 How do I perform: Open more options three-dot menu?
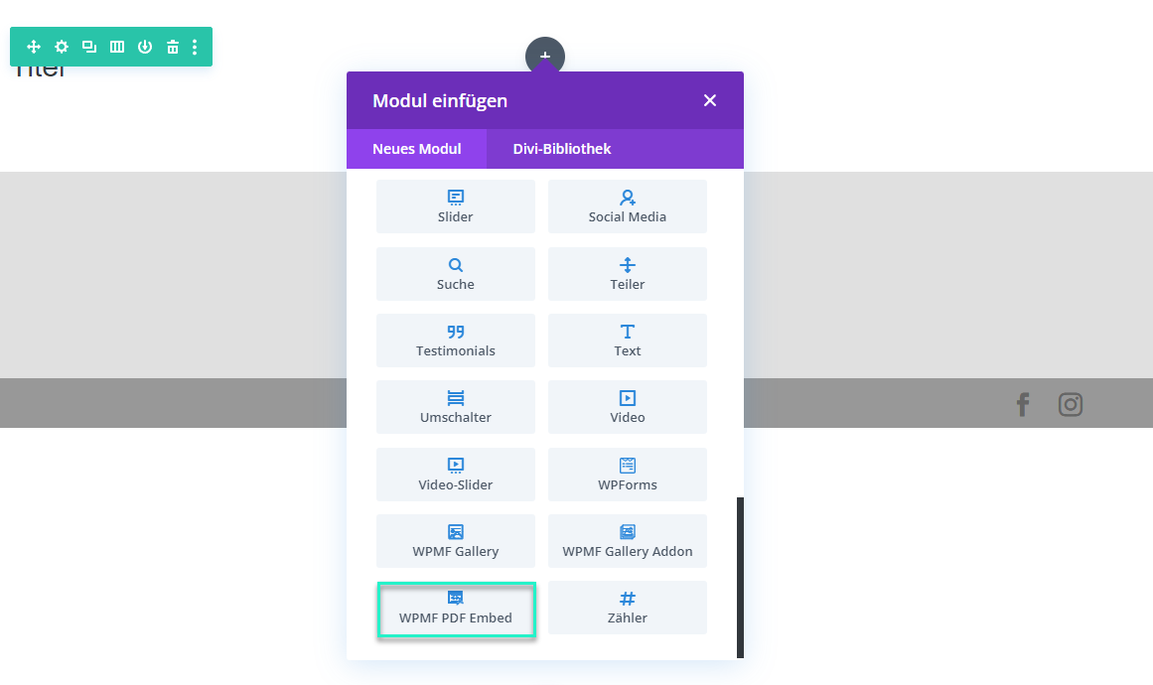tap(195, 47)
